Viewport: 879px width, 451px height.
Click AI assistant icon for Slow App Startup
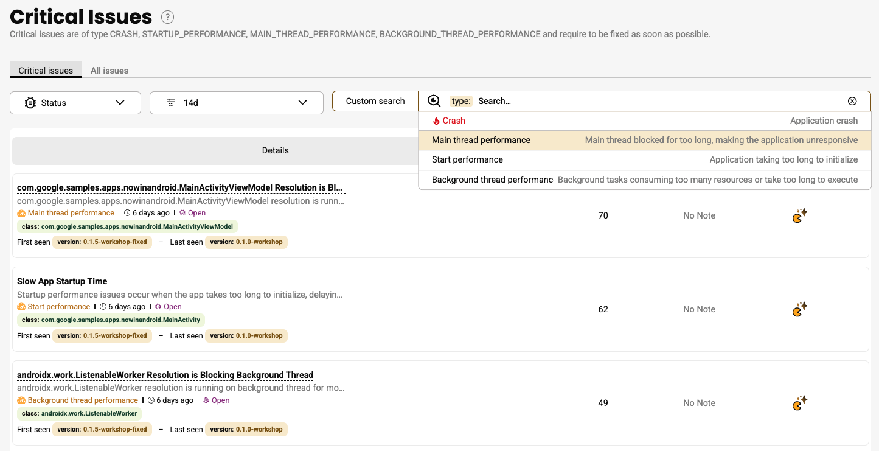coord(799,309)
